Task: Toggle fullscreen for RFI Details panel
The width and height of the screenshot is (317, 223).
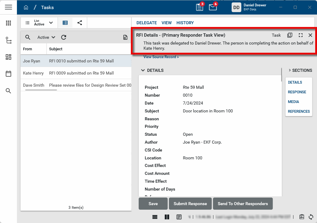Action: 300,35
